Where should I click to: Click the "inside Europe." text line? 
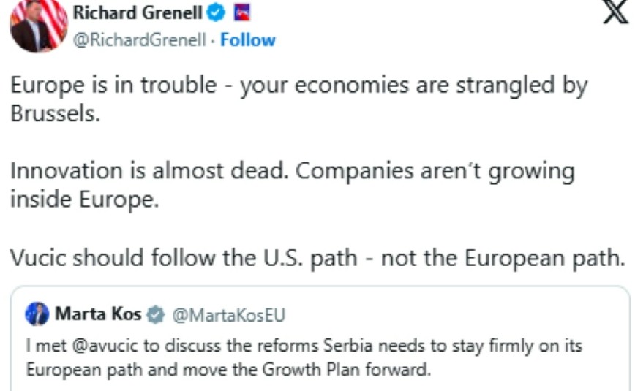click(x=83, y=200)
